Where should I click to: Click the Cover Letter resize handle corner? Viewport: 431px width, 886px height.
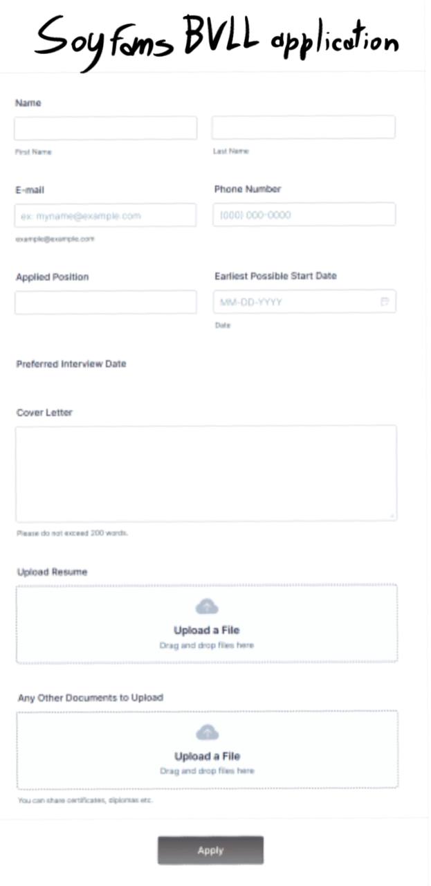pyautogui.click(x=393, y=516)
